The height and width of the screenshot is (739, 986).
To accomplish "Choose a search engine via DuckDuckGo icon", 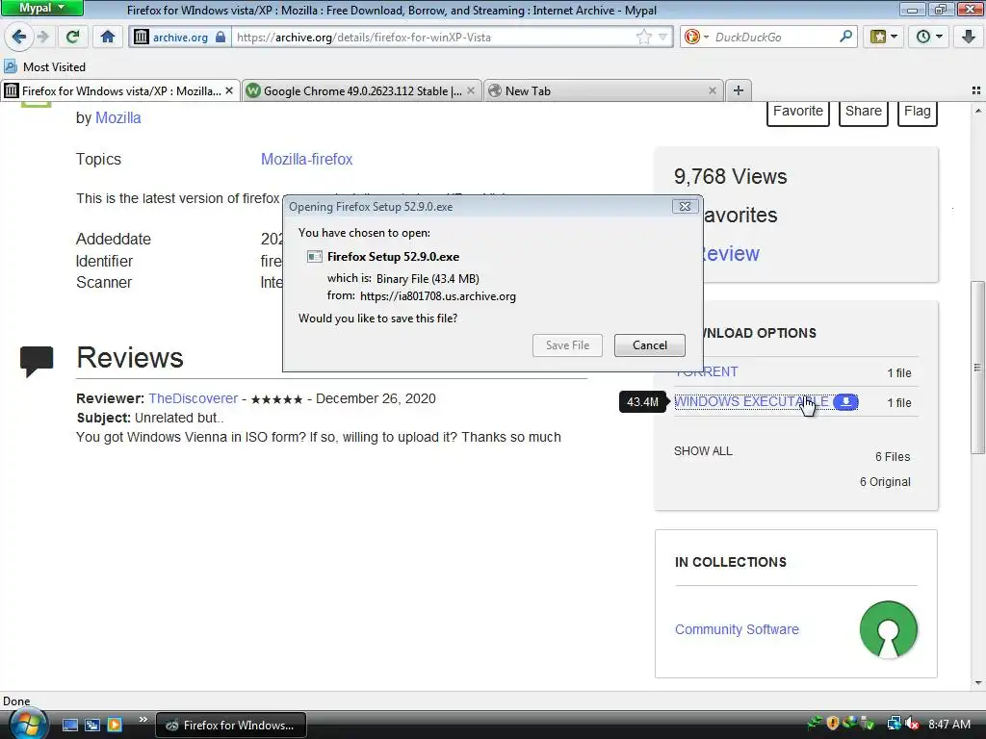I will (696, 38).
